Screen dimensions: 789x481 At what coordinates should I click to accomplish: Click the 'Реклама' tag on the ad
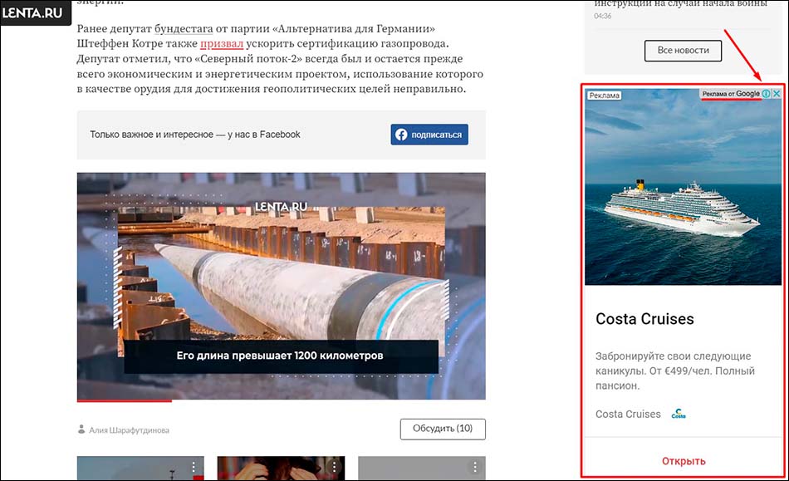tap(605, 95)
